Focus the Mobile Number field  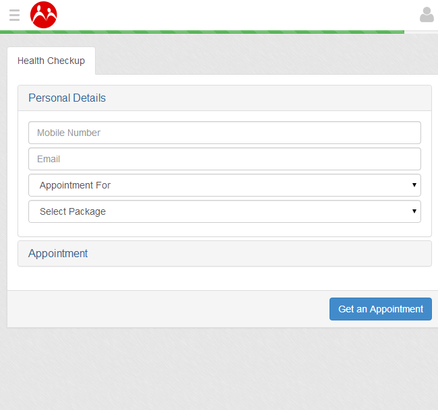[x=224, y=133]
